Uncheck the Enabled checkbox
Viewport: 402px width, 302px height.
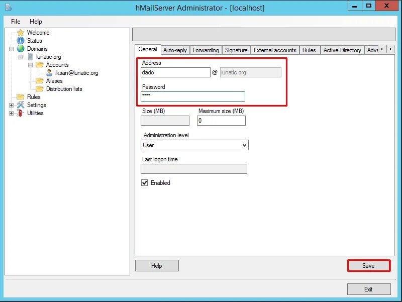(x=145, y=183)
